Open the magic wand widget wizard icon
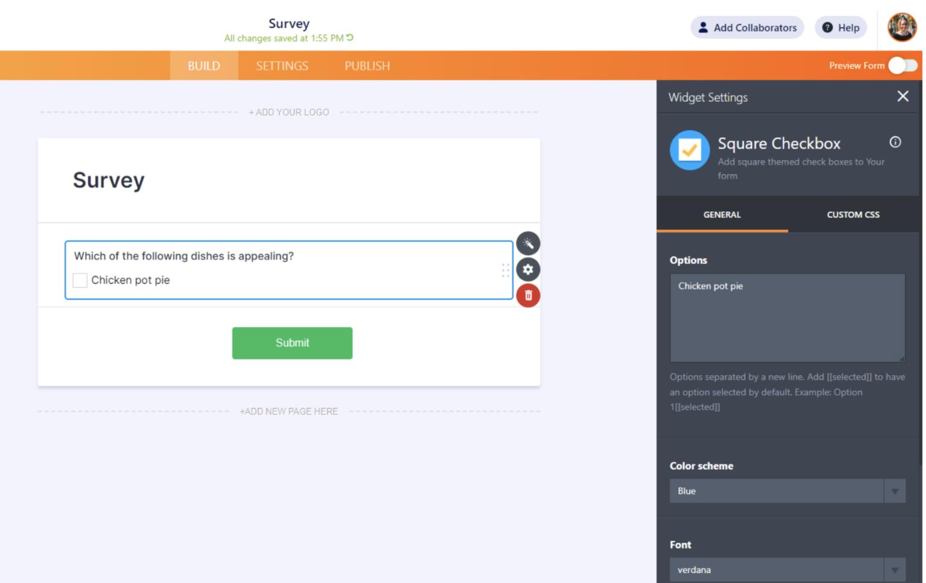This screenshot has width=926, height=583. point(528,243)
